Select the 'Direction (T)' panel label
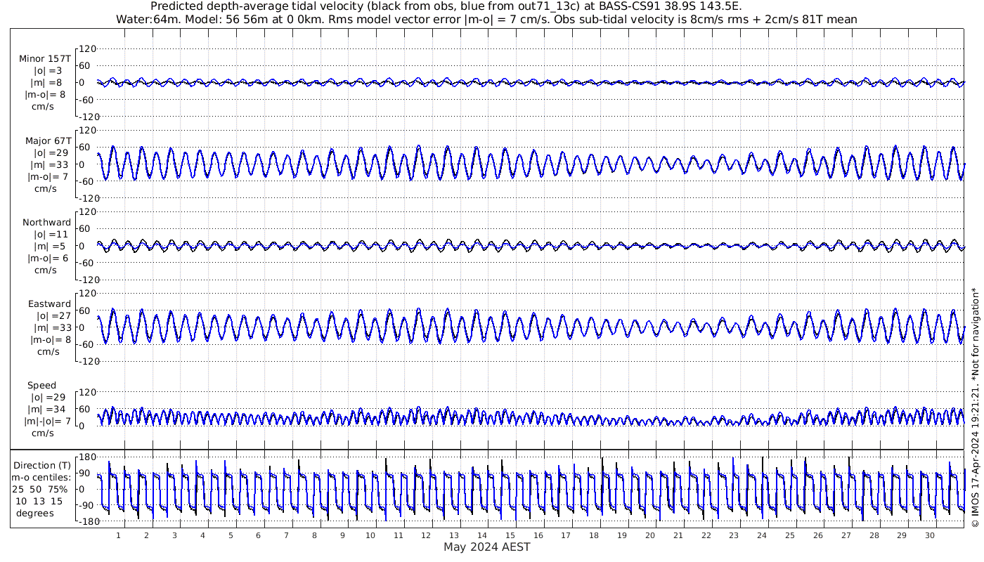984x562 pixels. [44, 465]
